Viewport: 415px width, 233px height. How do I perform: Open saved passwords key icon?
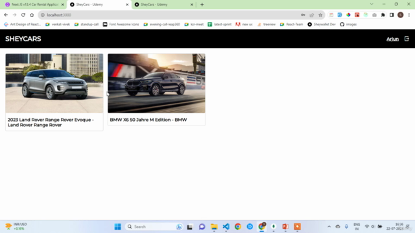[x=303, y=15]
